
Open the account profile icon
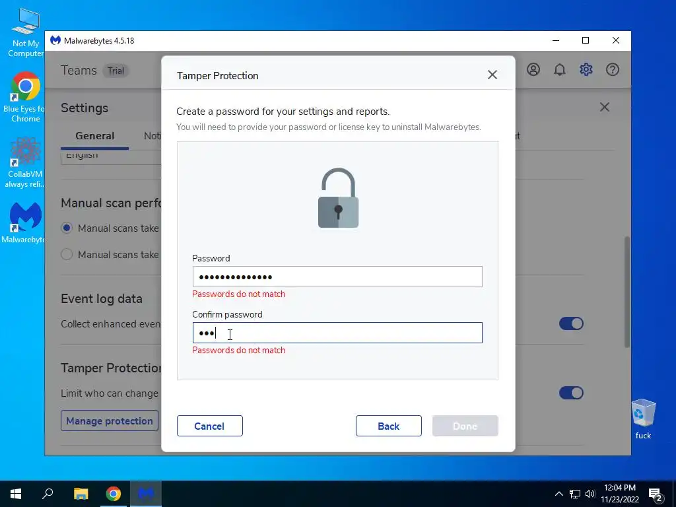pos(533,69)
